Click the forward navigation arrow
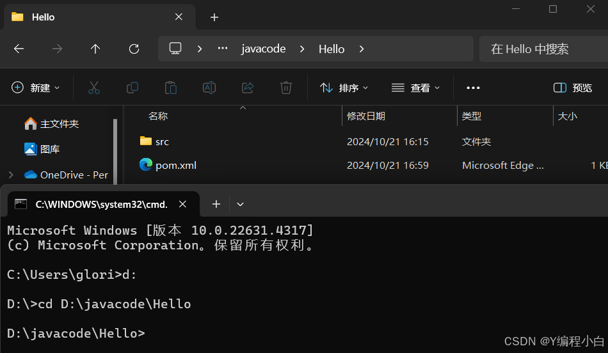Viewport: 608px width, 353px height. click(x=57, y=49)
